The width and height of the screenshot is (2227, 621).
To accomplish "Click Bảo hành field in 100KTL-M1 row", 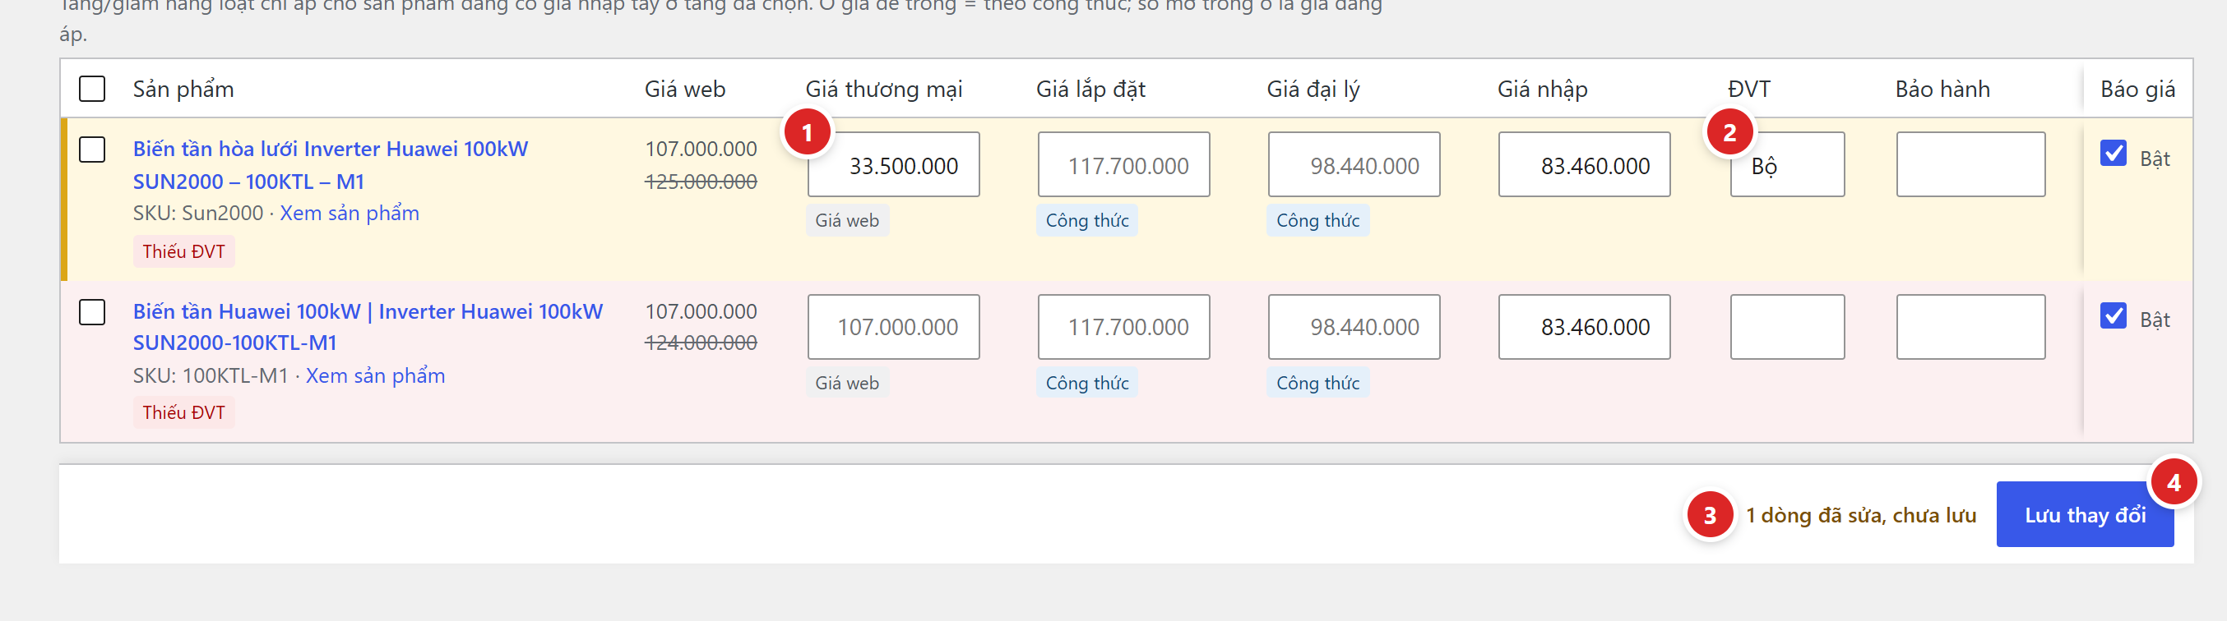I will pyautogui.click(x=1970, y=326).
